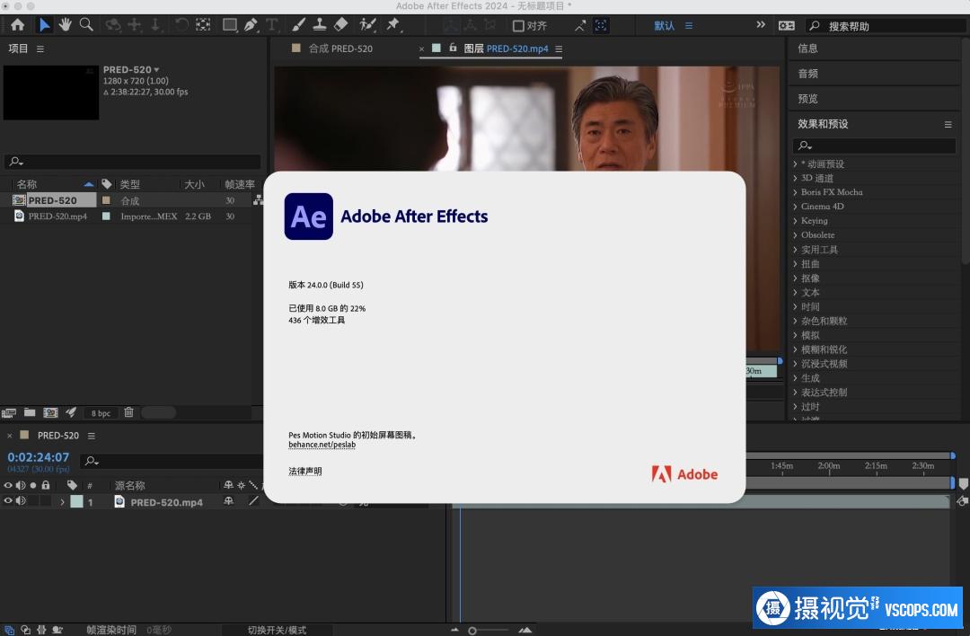This screenshot has height=636, width=970.
Task: Sort project items by 类型 column
Action: tap(130, 184)
